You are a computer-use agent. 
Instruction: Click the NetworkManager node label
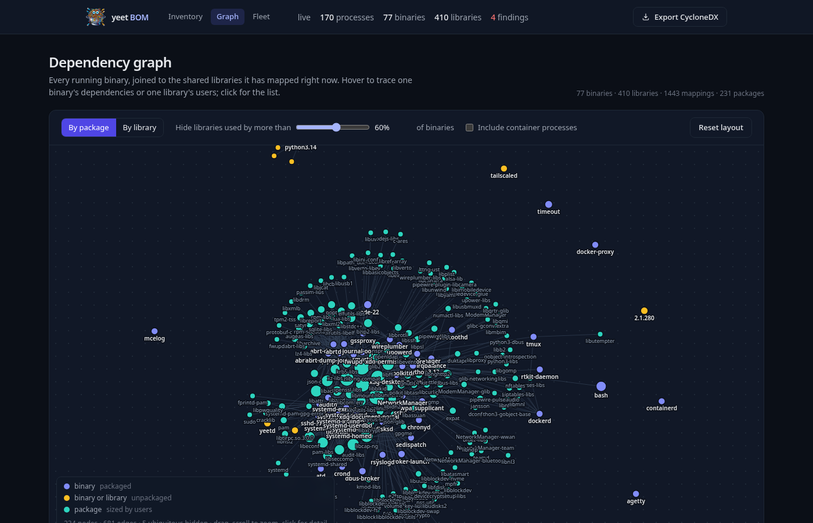tap(402, 402)
